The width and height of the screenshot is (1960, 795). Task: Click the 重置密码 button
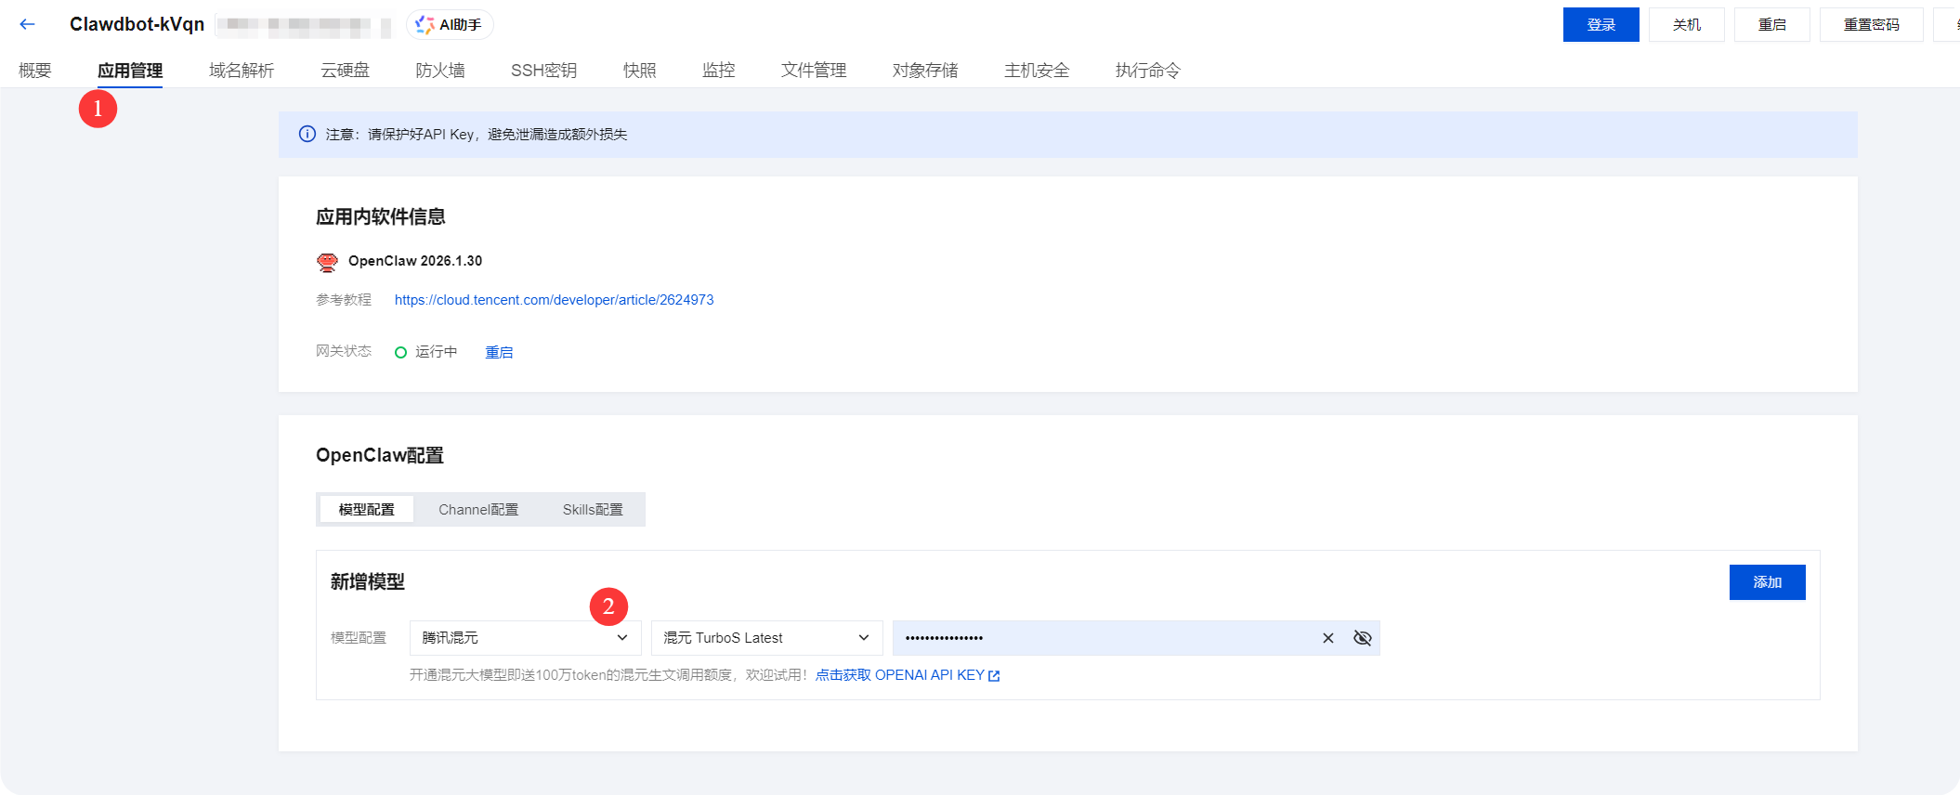pos(1872,25)
